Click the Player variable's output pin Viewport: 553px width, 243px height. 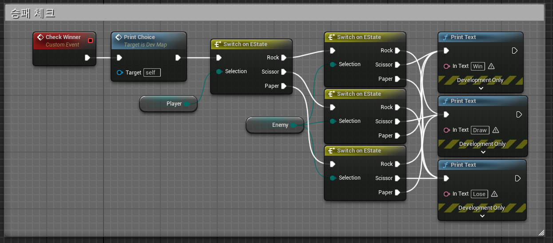tap(187, 104)
